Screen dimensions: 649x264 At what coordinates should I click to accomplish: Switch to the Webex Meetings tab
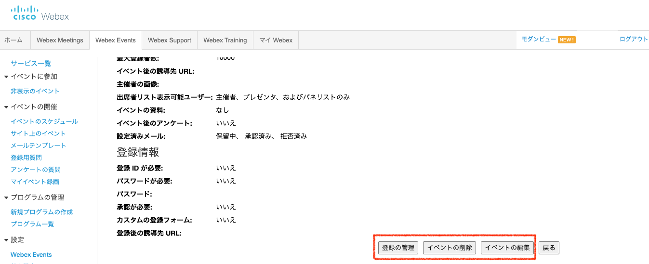click(60, 40)
